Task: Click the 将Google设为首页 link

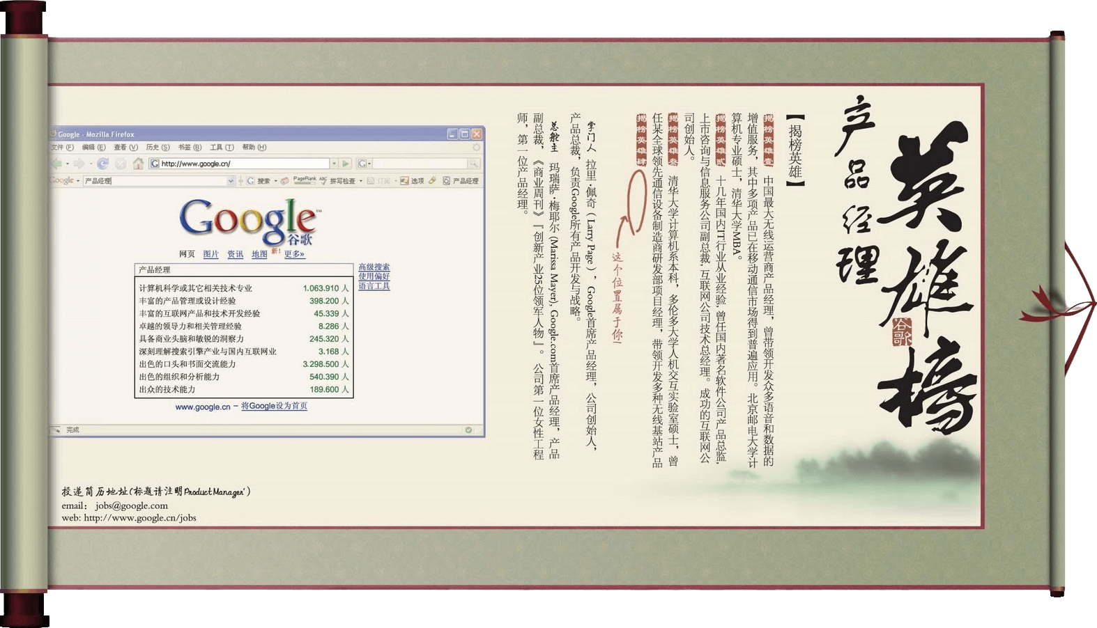Action: [274, 406]
